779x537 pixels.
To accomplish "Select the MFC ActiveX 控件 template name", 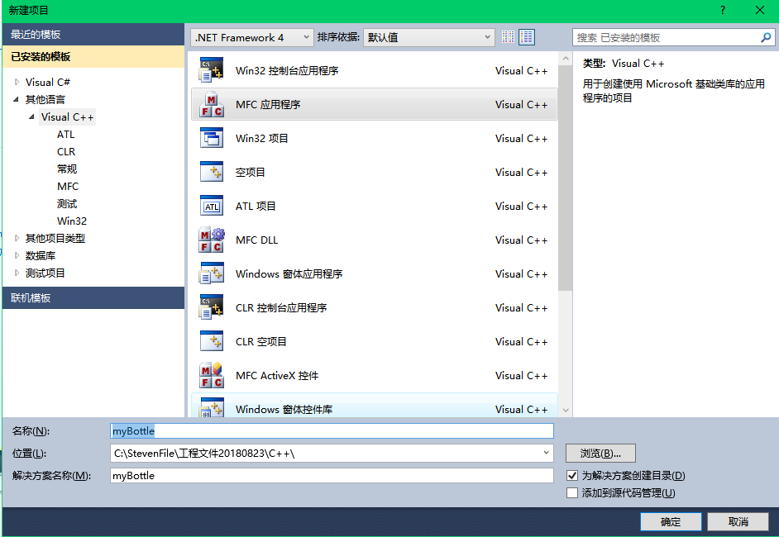I will click(x=277, y=376).
